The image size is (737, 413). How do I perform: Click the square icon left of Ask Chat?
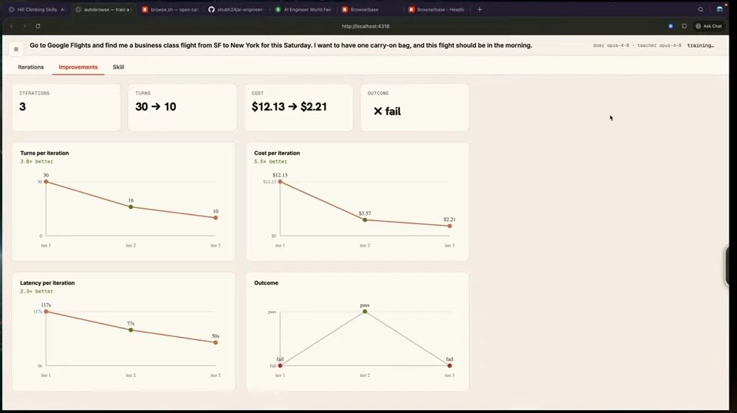(684, 26)
